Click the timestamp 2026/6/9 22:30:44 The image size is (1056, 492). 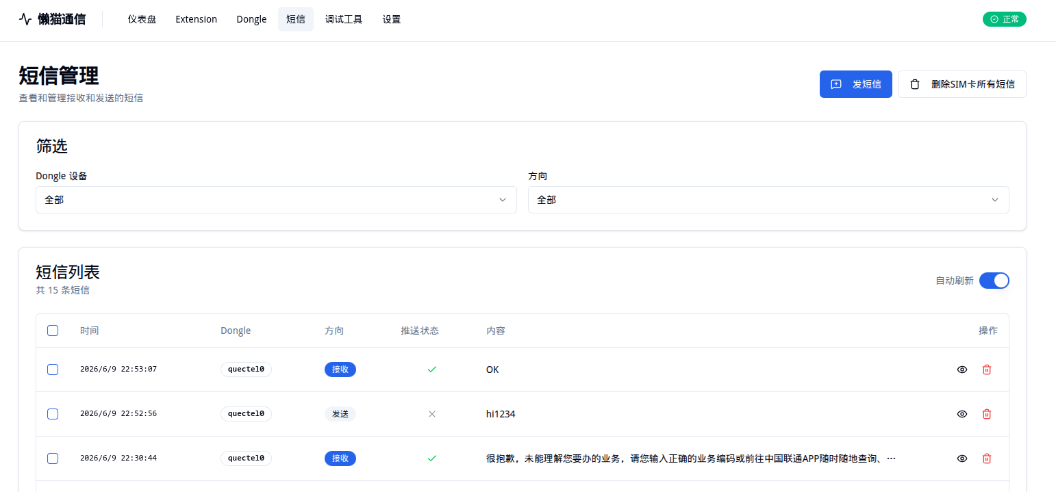[118, 458]
